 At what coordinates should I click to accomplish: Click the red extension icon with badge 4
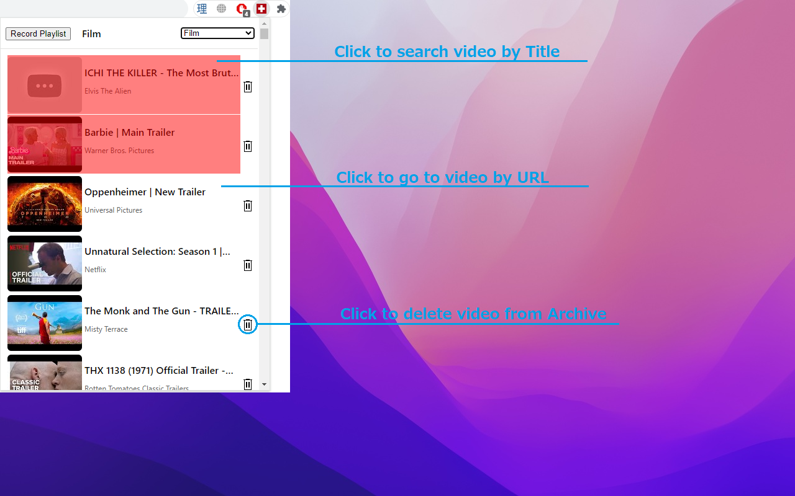pos(242,9)
